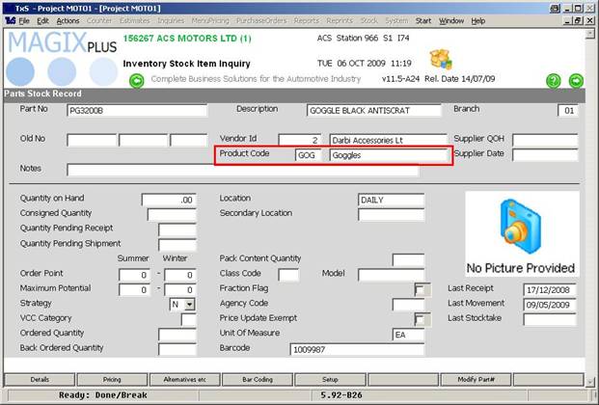
Task: Click the Details button
Action: [x=40, y=379]
